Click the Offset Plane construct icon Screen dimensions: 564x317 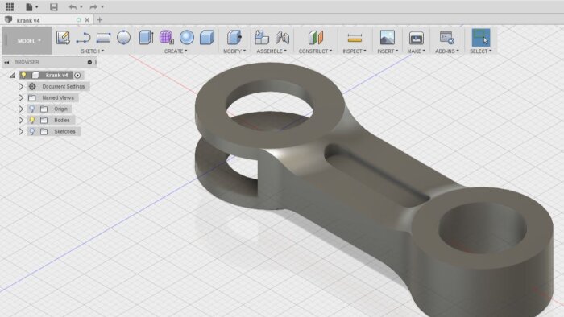click(316, 38)
